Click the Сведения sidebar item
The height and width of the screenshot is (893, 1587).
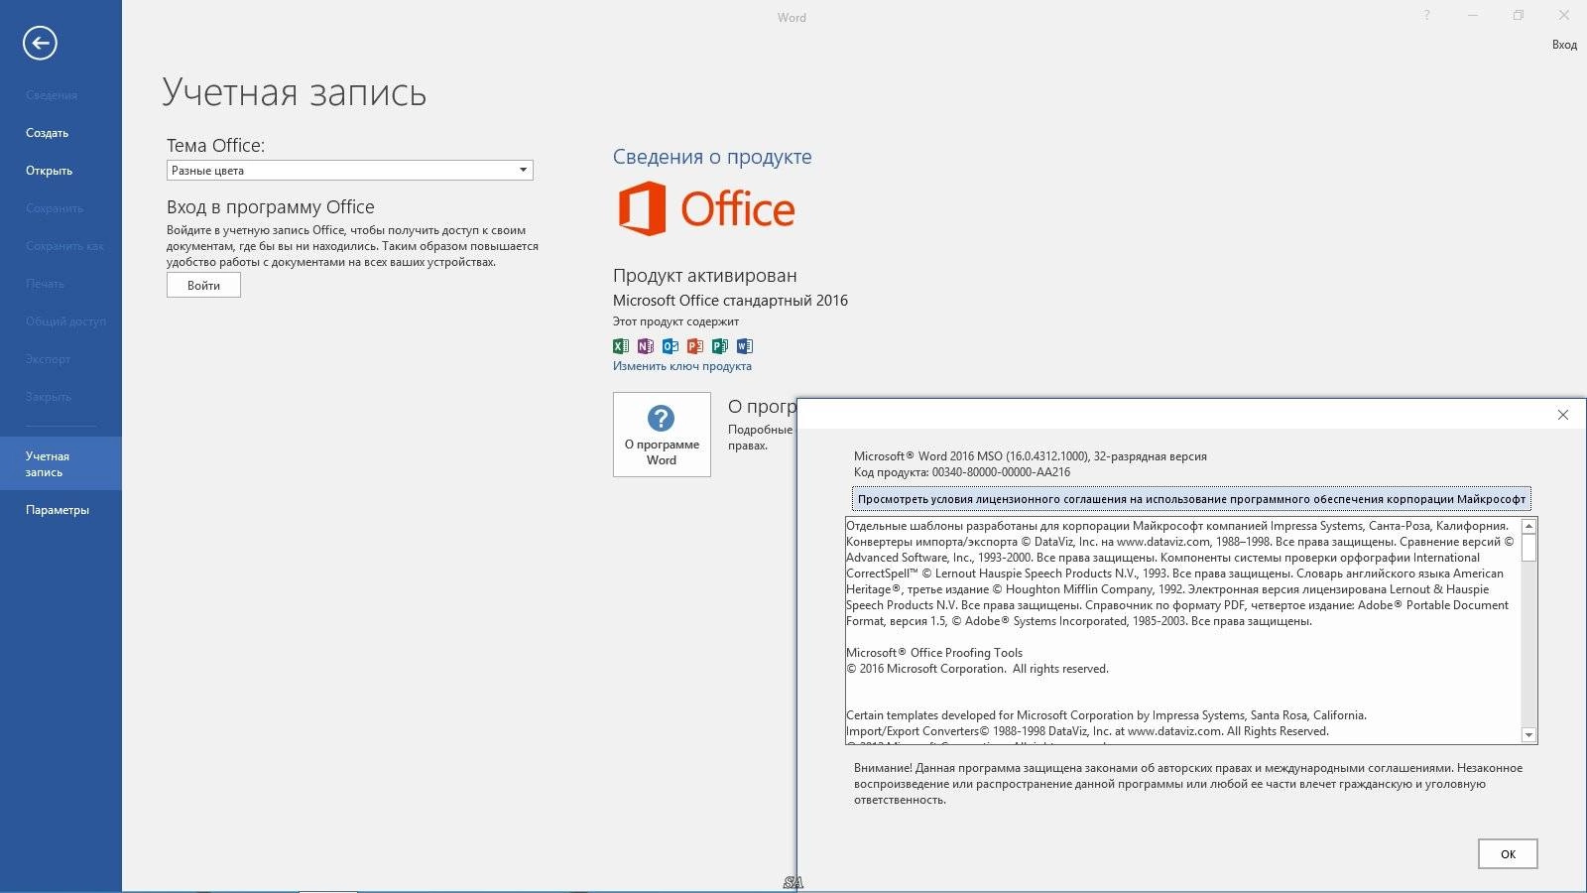[x=52, y=95]
